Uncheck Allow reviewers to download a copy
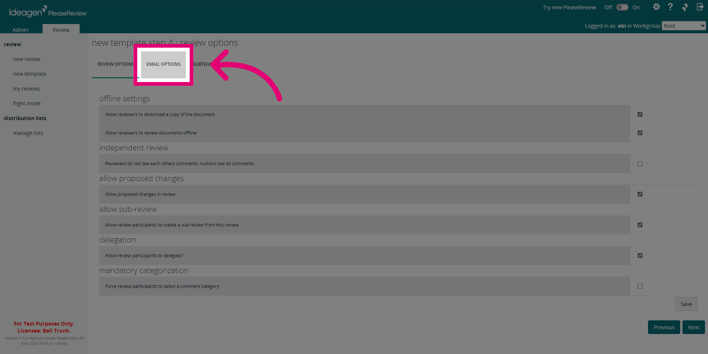 640,115
